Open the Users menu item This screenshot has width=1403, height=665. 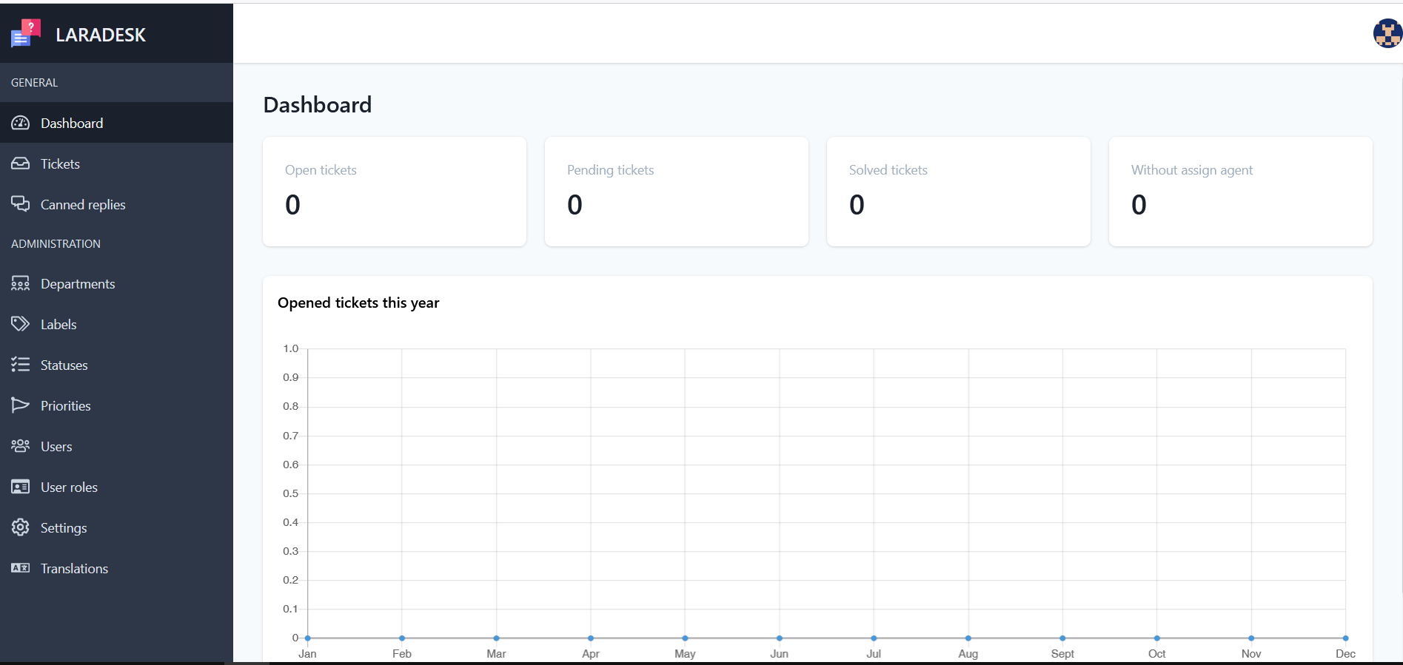click(x=56, y=447)
